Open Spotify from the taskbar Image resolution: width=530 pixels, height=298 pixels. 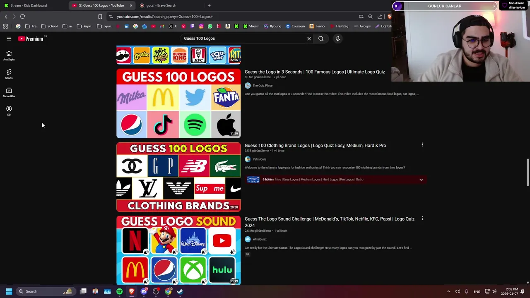click(x=119, y=291)
